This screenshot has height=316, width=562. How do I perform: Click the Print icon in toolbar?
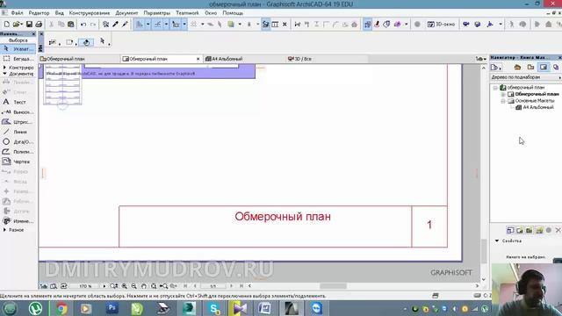[x=39, y=24]
